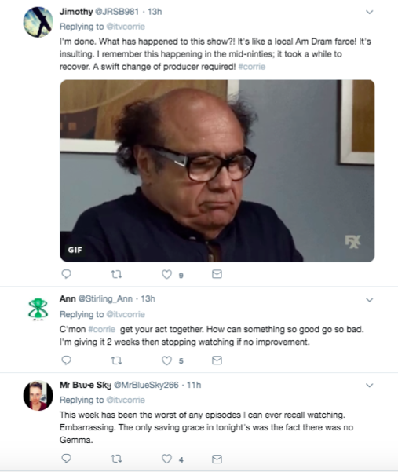Image resolution: width=398 pixels, height=472 pixels.
Task: Open the dropdown caret on Mr Blue Sky's tweet
Action: (x=370, y=386)
